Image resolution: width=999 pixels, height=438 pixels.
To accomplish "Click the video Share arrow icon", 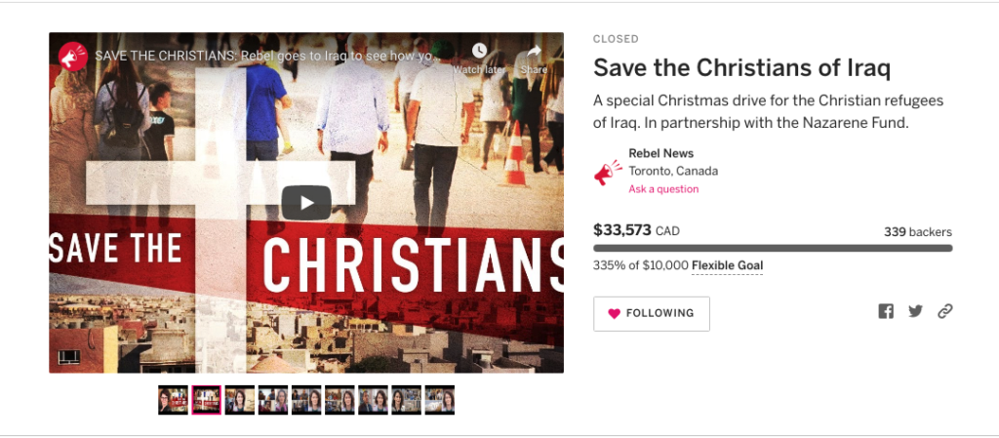I will tap(534, 51).
